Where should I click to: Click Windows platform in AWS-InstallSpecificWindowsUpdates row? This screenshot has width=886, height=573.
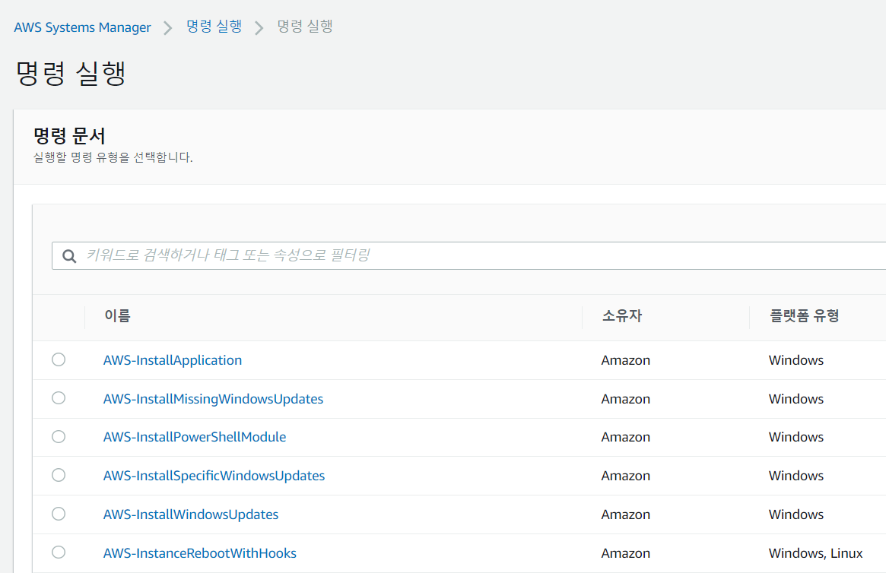pos(796,475)
